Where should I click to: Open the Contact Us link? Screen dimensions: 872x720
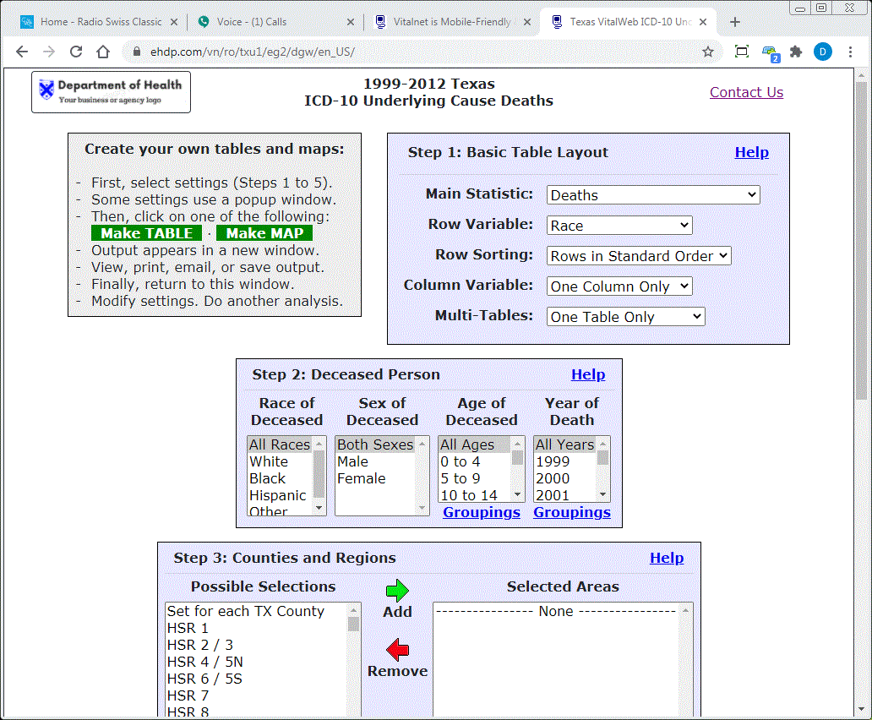(746, 92)
